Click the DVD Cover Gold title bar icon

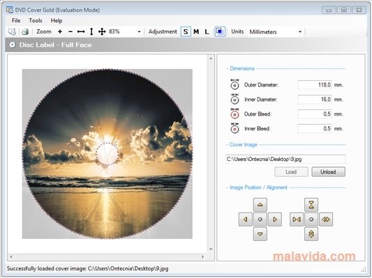(x=10, y=10)
